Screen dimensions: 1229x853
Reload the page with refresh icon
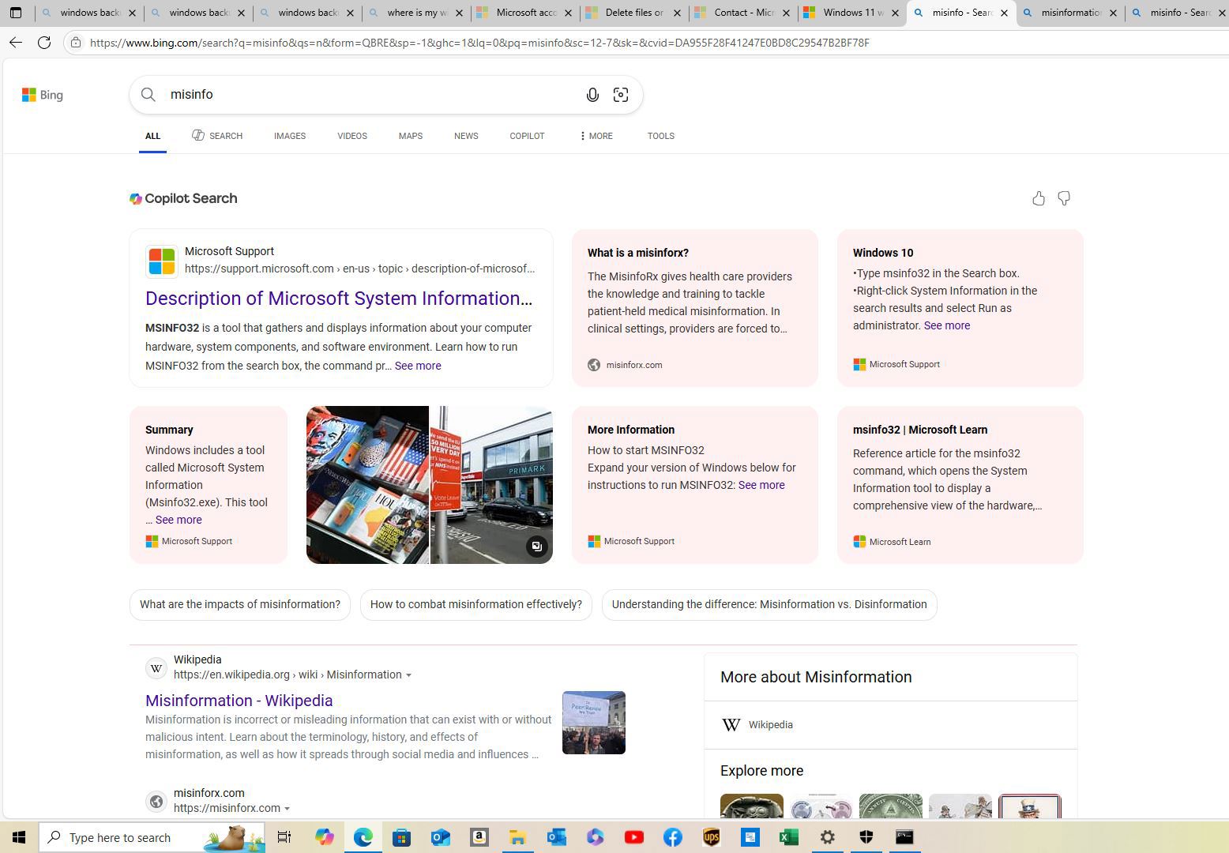[x=44, y=42]
